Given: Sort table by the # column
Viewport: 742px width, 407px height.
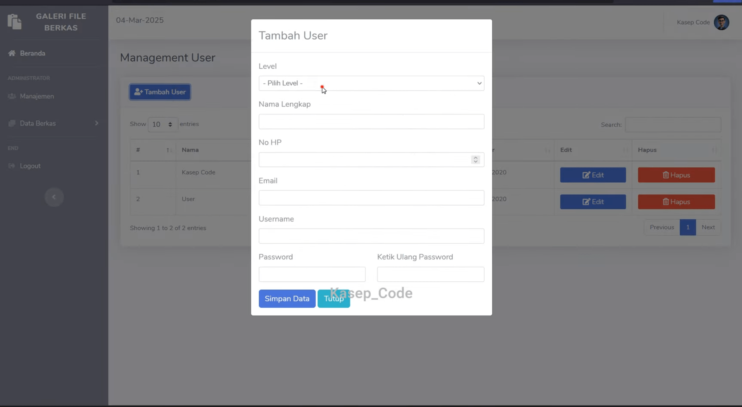Looking at the screenshot, I should [x=153, y=150].
